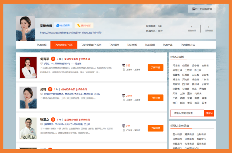Image resolution: width=232 pixels, height=153 pixels.
Task: Click the orange 信 badge beside 何青平
Action: [x=53, y=59]
